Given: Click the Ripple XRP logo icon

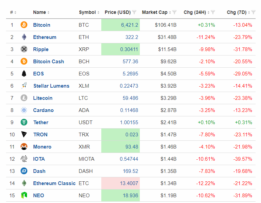Looking at the screenshot, I should point(24,49).
